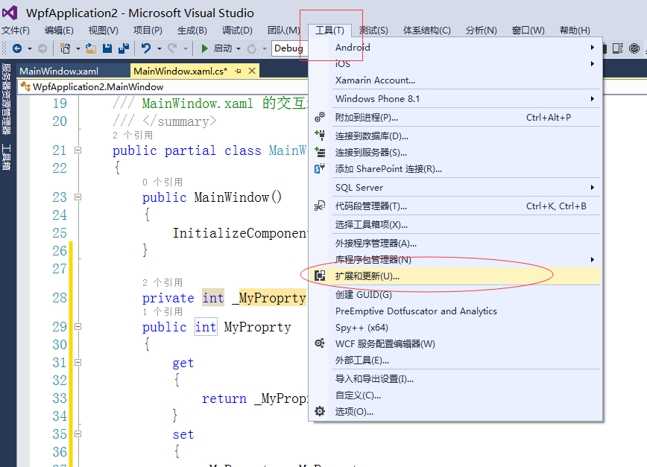Open the 文件(F) menu
Viewport: 647px width, 467px height.
pos(16,31)
